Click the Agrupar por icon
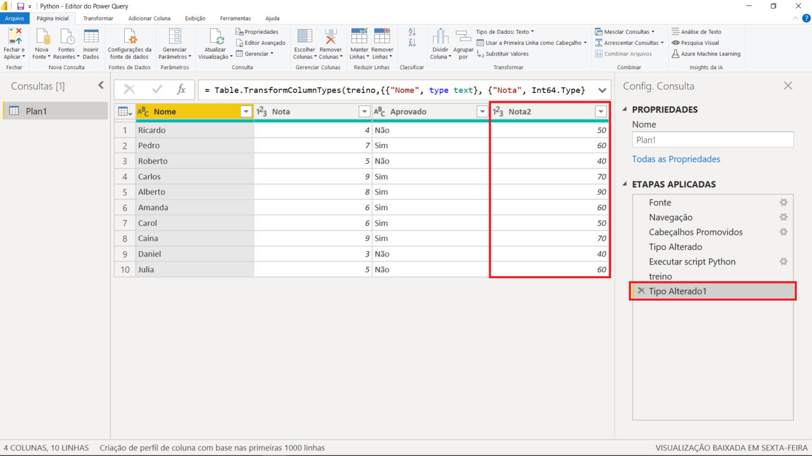The height and width of the screenshot is (456, 812). 463,36
